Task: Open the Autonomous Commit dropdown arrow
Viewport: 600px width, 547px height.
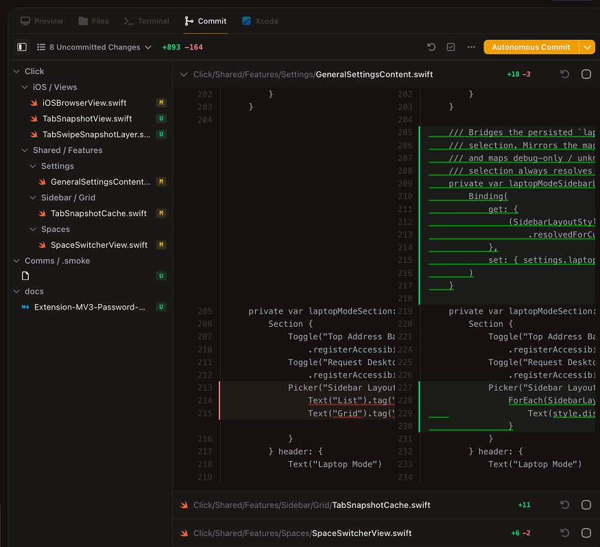Action: coord(587,47)
